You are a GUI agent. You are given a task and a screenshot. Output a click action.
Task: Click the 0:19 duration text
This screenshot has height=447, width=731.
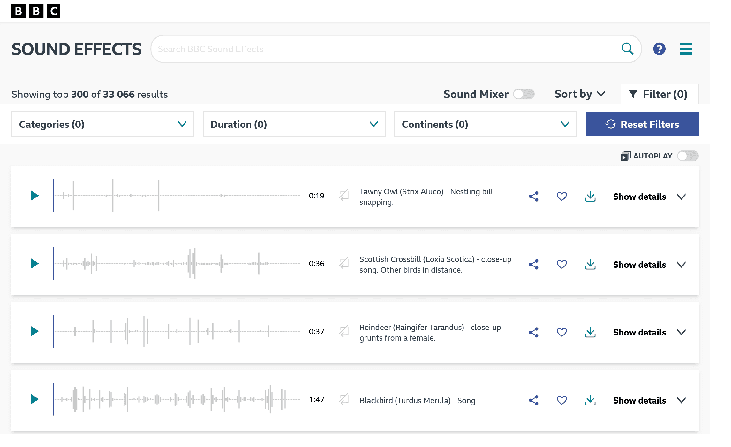317,196
